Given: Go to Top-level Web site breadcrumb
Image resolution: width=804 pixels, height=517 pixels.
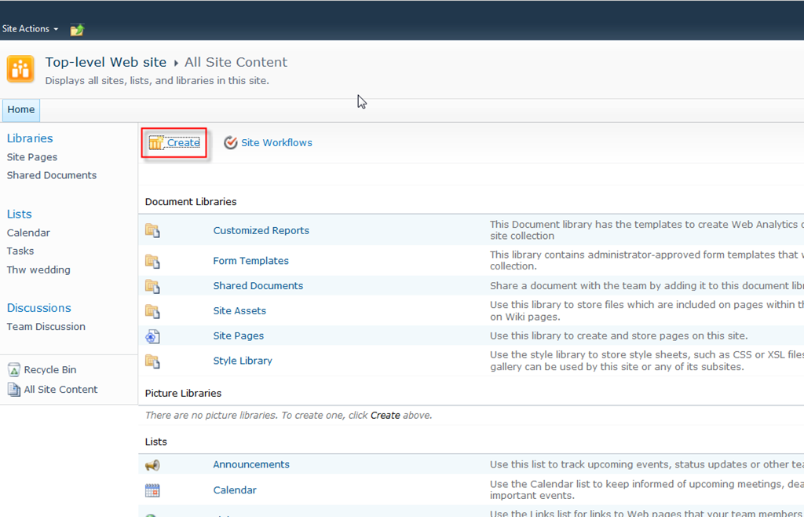Looking at the screenshot, I should click(106, 62).
